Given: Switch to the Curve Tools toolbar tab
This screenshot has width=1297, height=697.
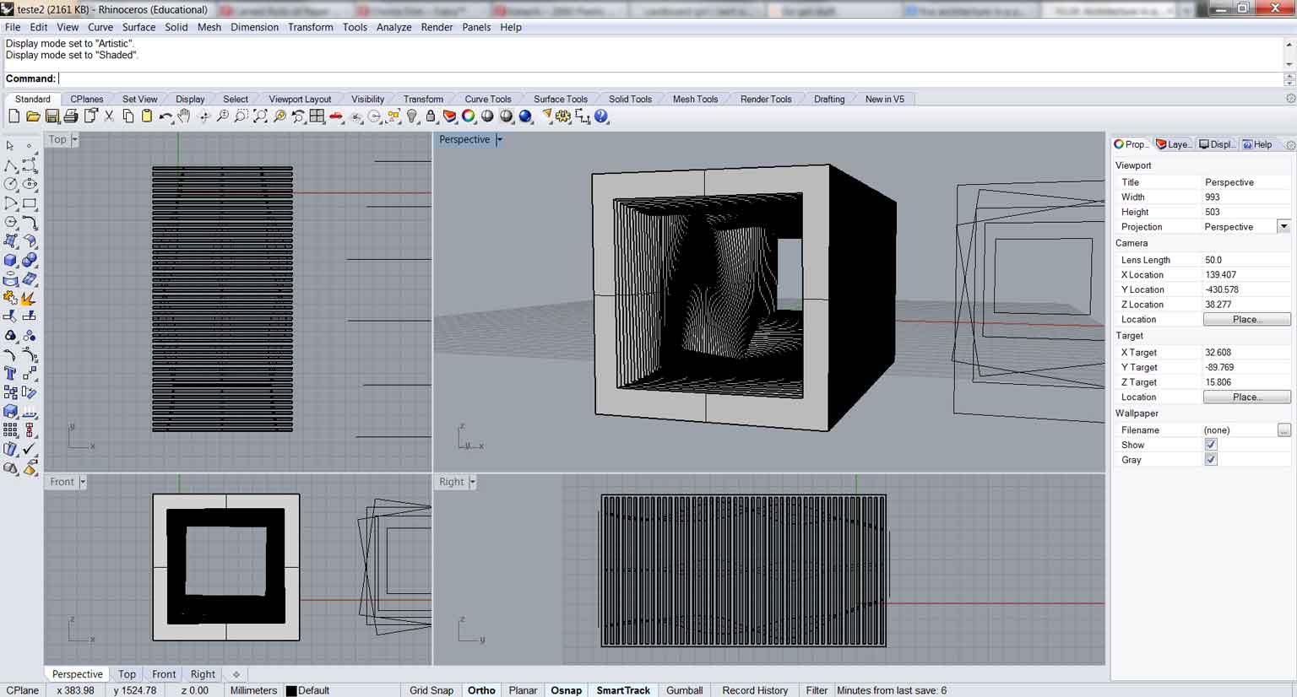Looking at the screenshot, I should (487, 99).
